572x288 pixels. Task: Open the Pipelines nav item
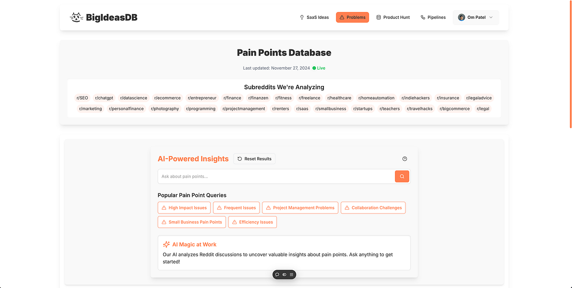coord(433,17)
